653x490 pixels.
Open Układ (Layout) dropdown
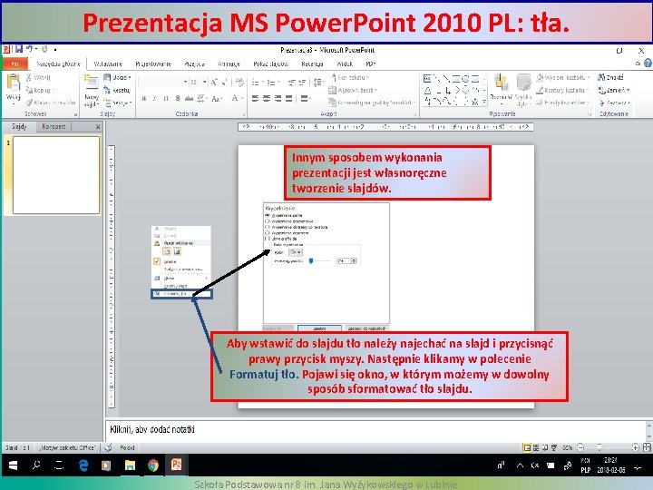point(117,77)
